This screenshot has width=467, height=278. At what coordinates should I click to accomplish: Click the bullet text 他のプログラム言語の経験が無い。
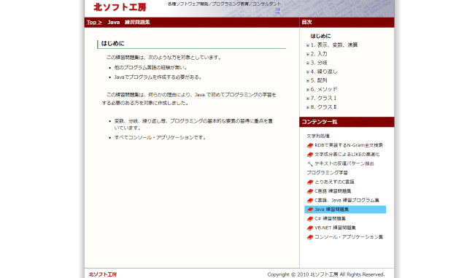(151, 68)
